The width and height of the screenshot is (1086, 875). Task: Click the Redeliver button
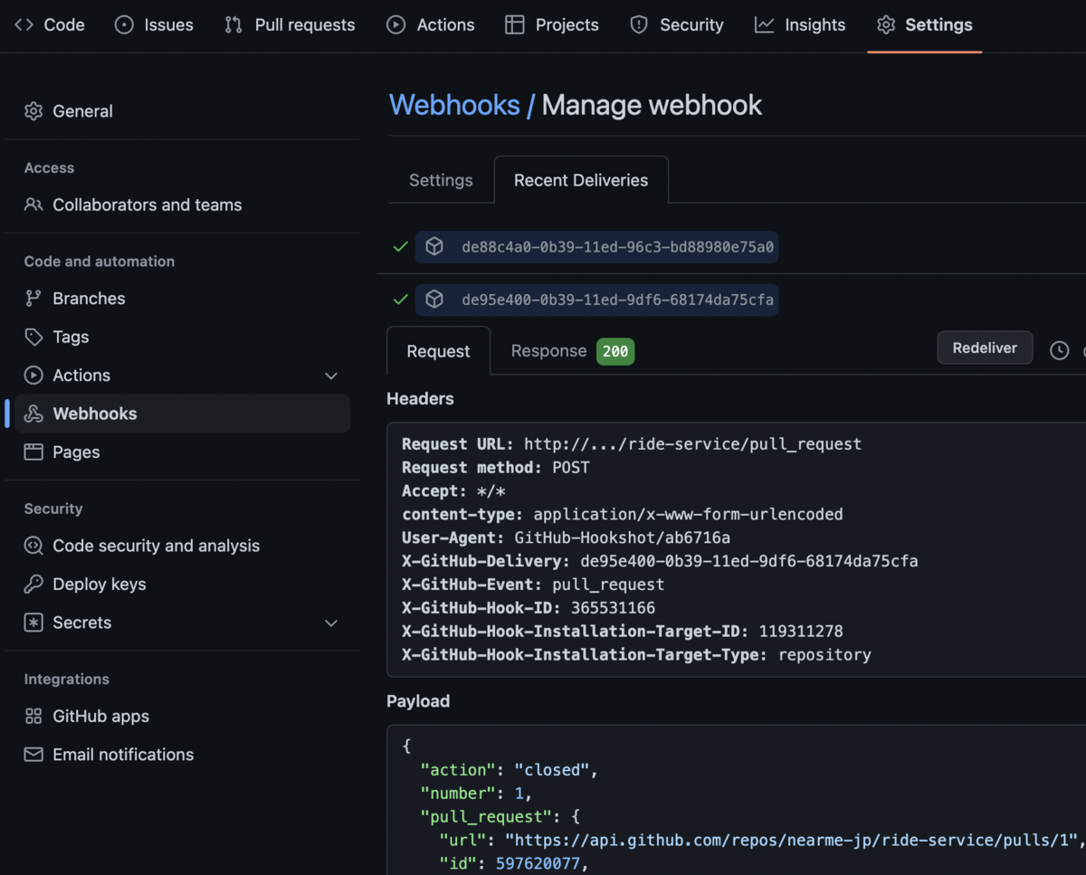pos(985,347)
